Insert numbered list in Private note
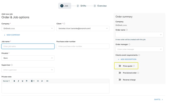The image size is (173, 108). 42,81
